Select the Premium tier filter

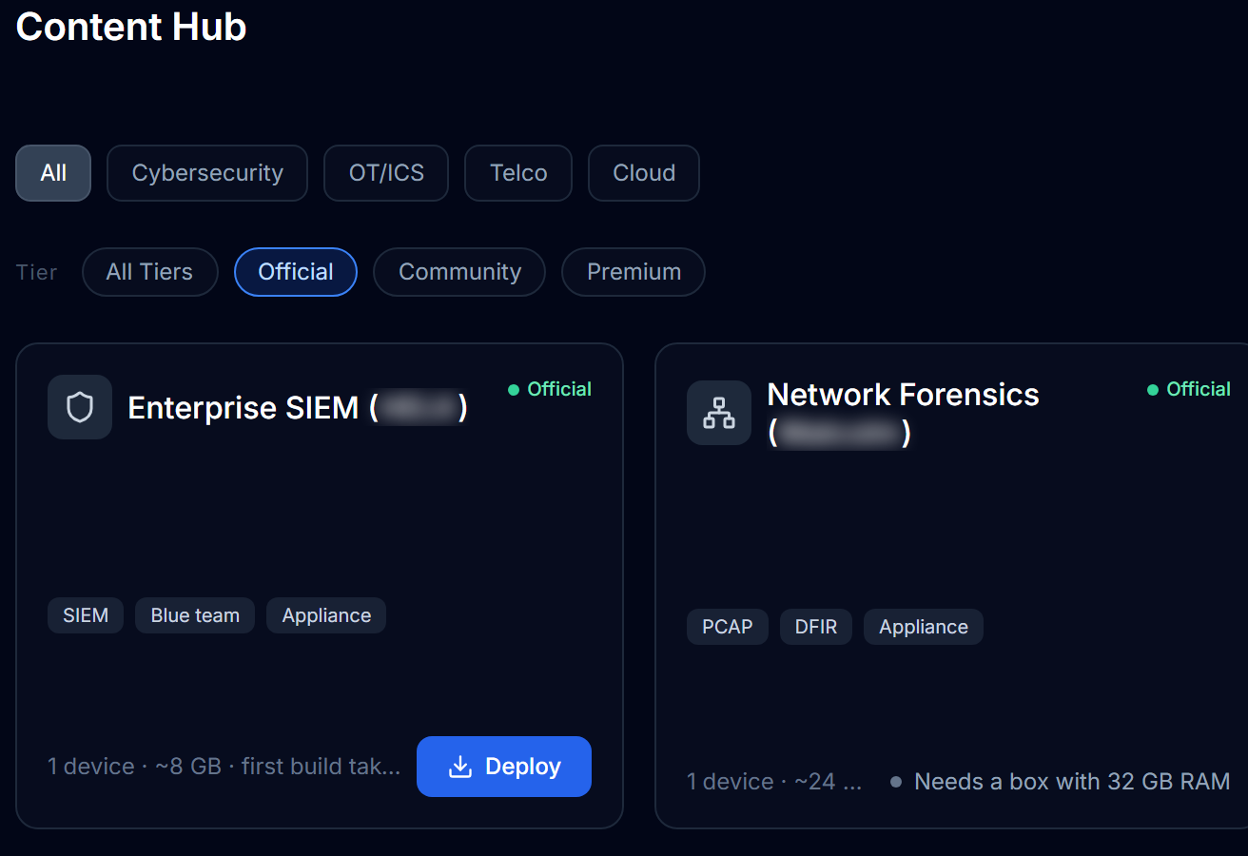coord(634,272)
